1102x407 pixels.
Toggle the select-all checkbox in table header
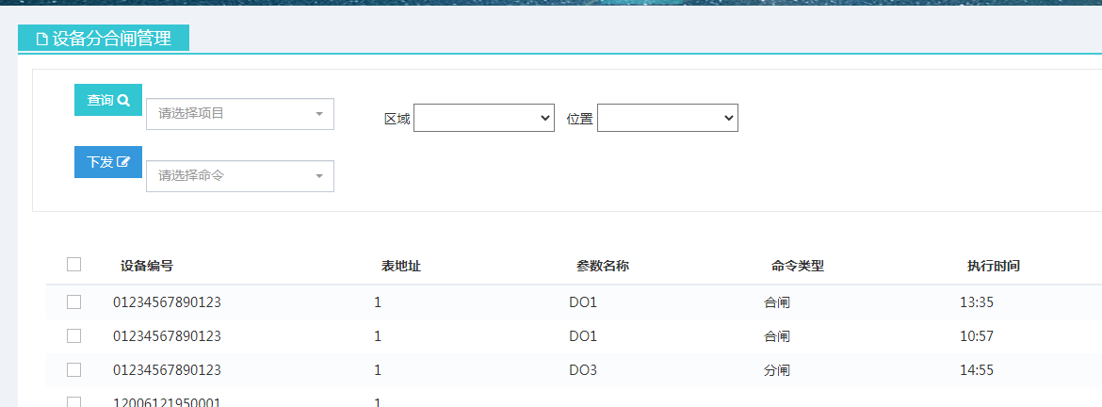[x=73, y=265]
